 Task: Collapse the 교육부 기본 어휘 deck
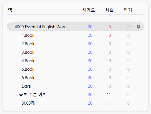tap(11, 95)
